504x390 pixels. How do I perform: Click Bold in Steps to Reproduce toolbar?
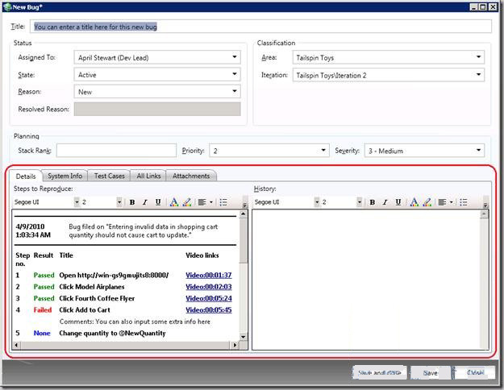(x=132, y=202)
